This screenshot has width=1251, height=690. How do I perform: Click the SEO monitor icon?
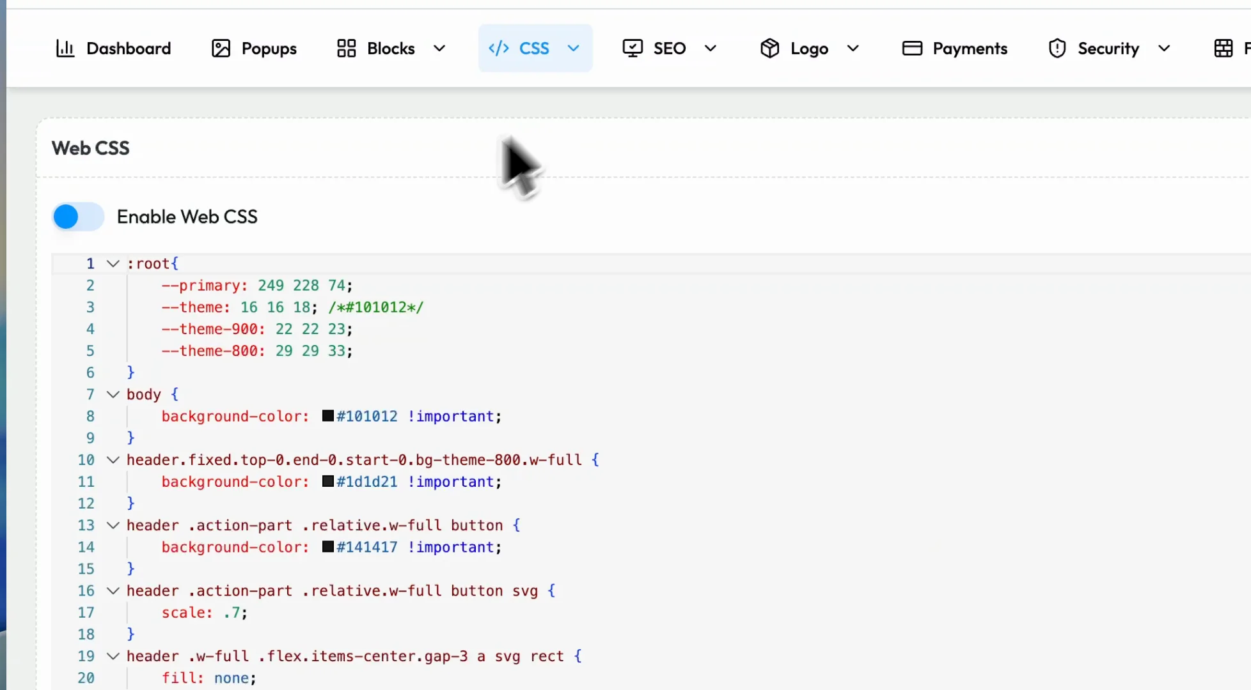(633, 49)
